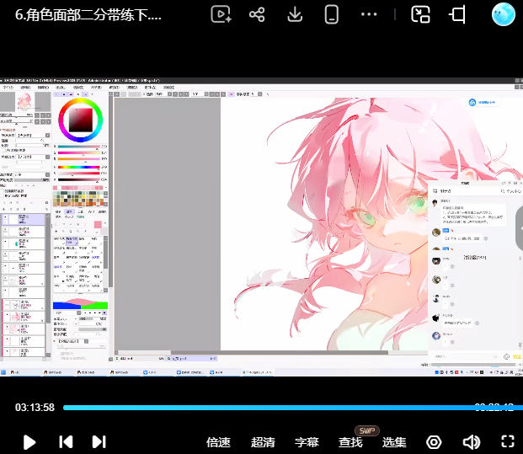This screenshot has width=523, height=454.
Task: Click the video title 6.角色面部二分带练下
Action: [x=88, y=14]
